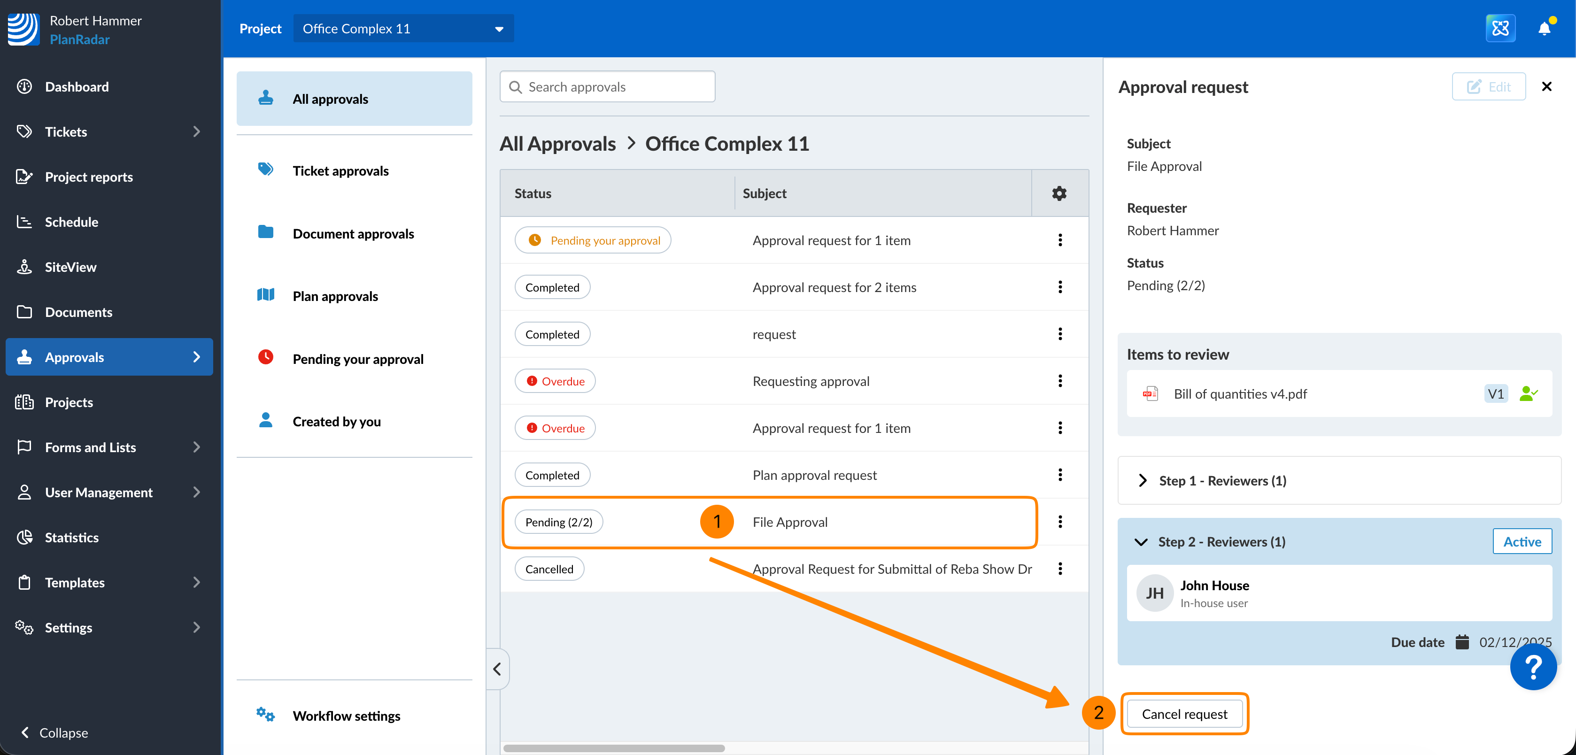1576x755 pixels.
Task: Open table column settings gear
Action: [x=1059, y=193]
